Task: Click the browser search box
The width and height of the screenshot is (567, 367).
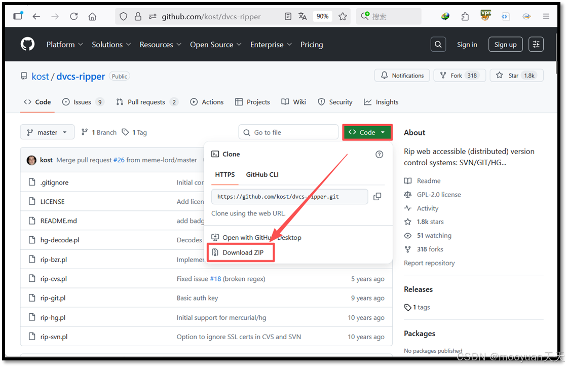Action: [x=389, y=16]
